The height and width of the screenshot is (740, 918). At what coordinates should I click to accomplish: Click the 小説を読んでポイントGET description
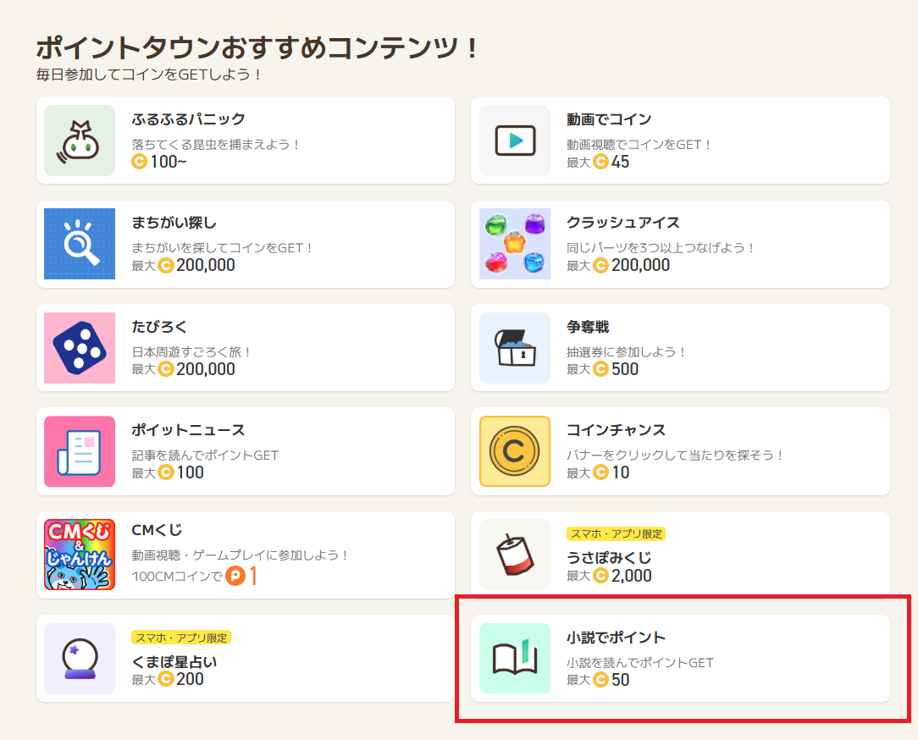point(640,663)
